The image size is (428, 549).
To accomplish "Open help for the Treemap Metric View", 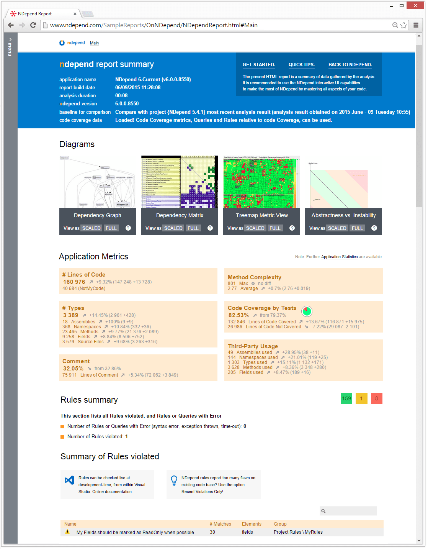I will (x=292, y=228).
